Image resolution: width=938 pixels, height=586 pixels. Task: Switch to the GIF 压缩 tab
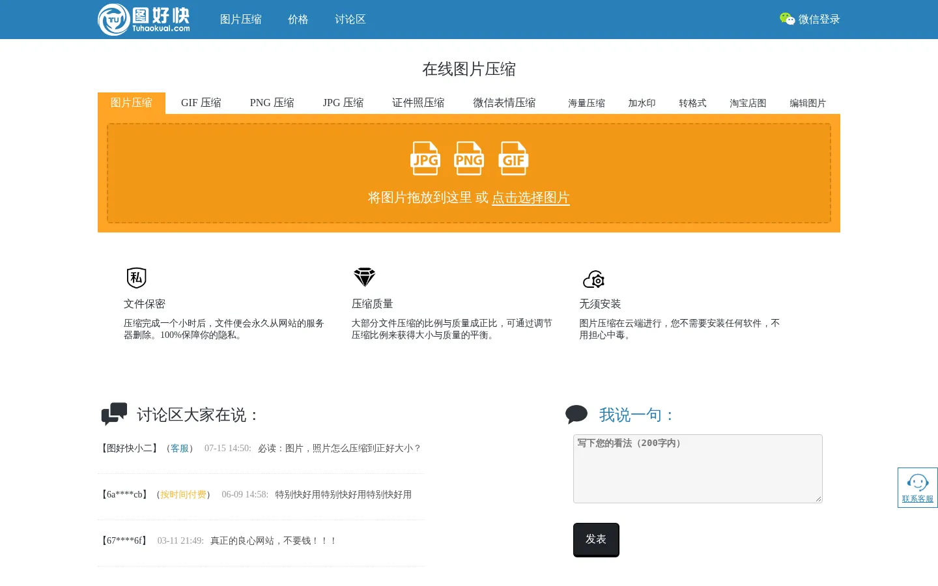click(x=201, y=103)
